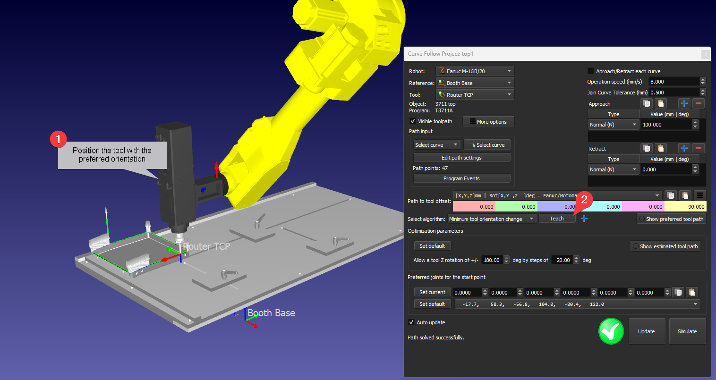Viewport: 716px width, 380px height.
Task: Open the More options menu
Action: (488, 122)
